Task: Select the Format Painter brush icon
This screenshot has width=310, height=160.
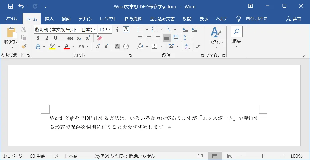Action: (x=24, y=46)
